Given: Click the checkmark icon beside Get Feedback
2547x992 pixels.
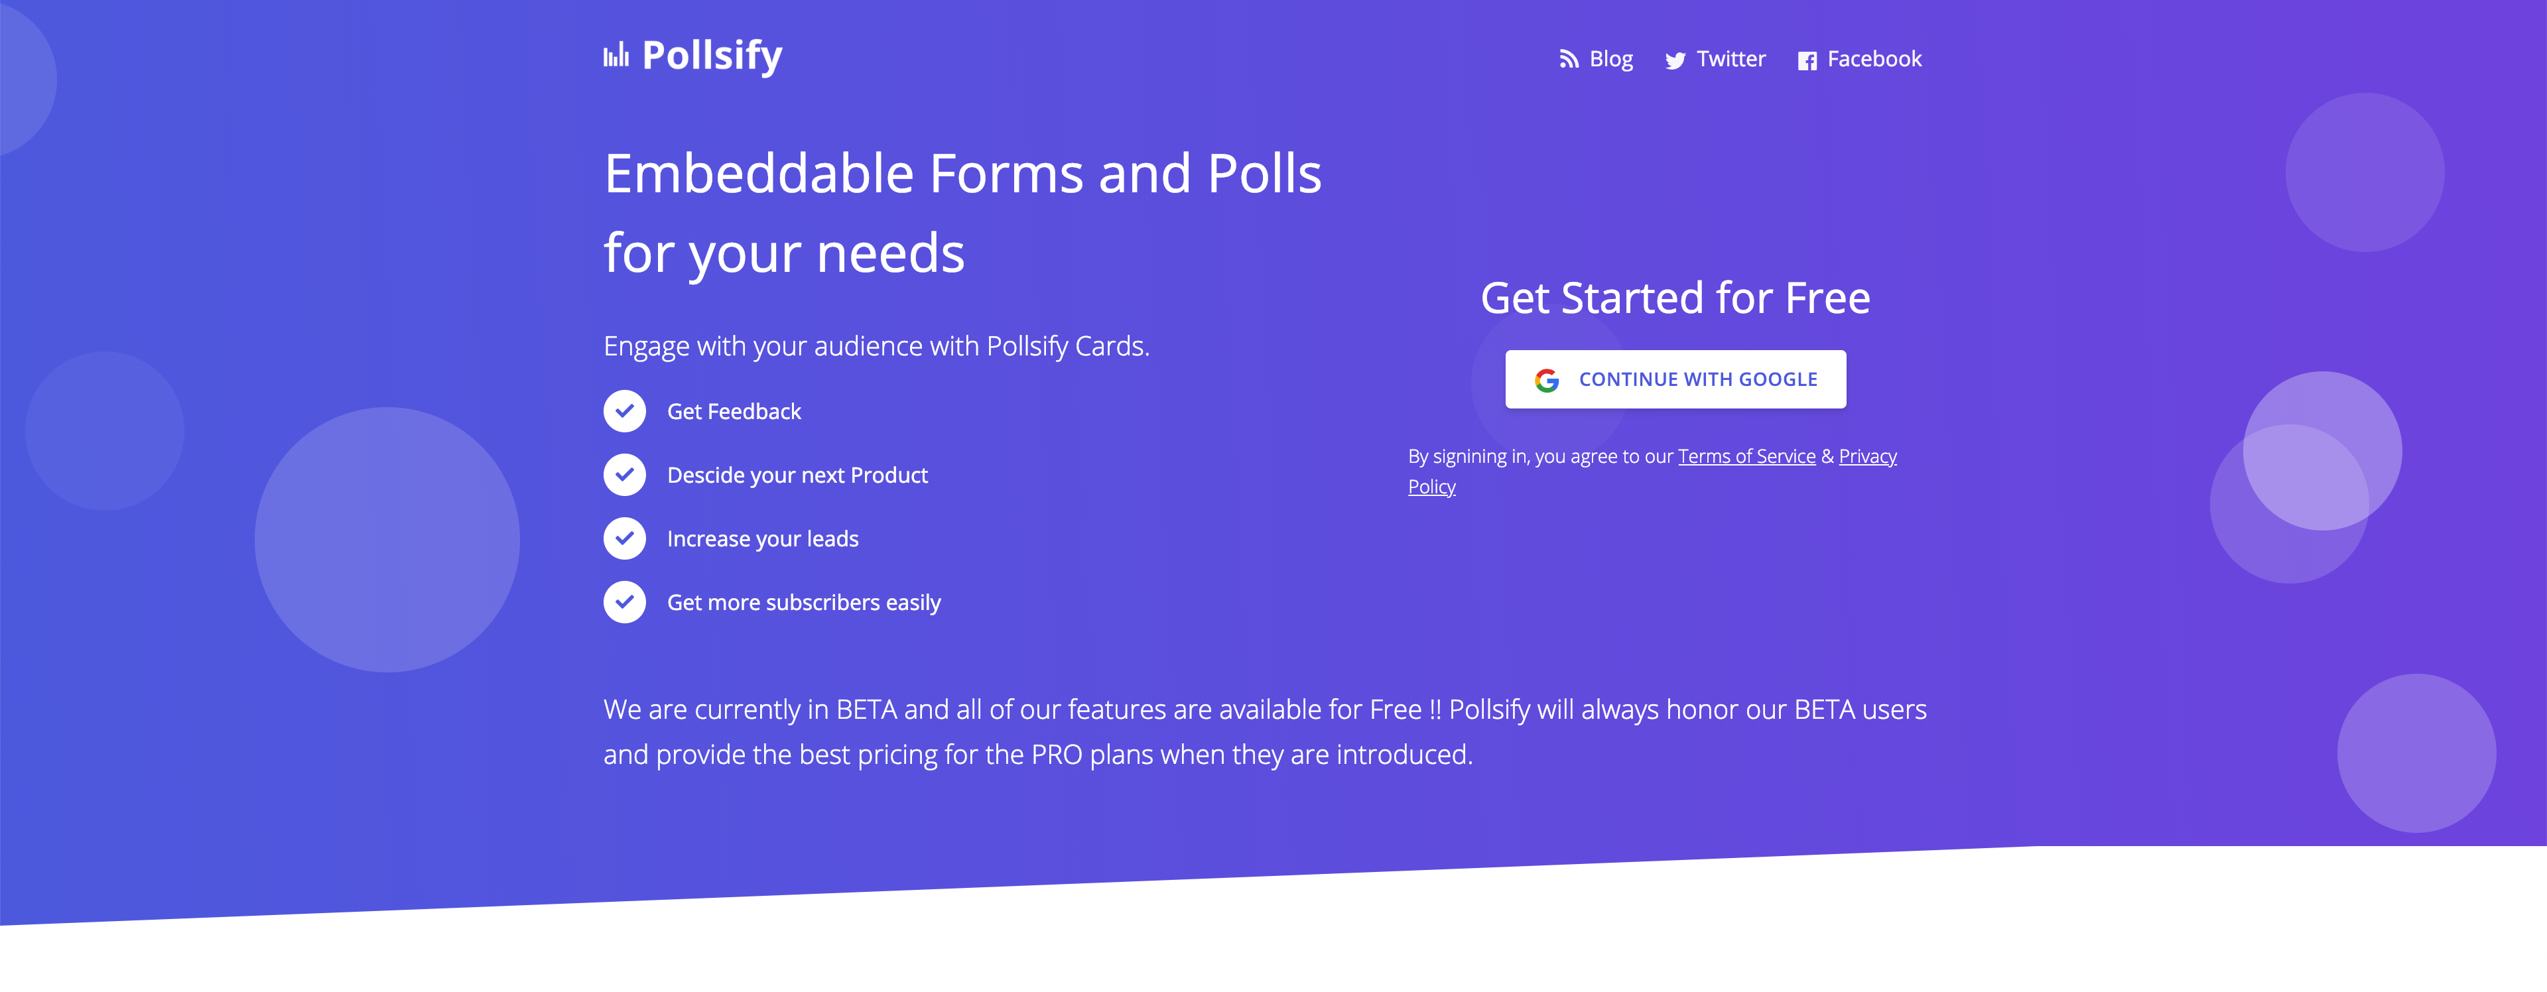Looking at the screenshot, I should (624, 411).
